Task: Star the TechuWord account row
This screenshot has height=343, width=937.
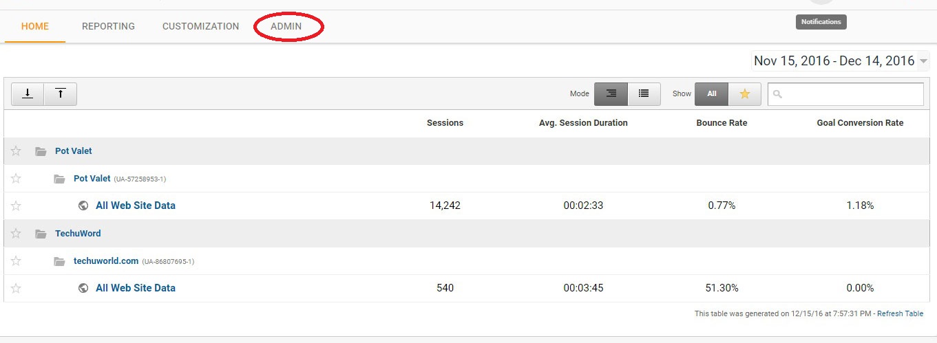Action: [16, 233]
